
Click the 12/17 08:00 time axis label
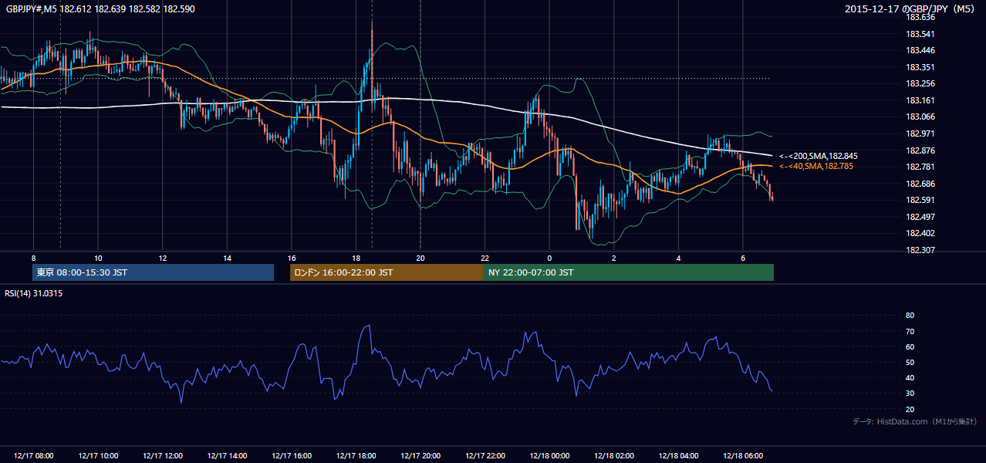[x=34, y=456]
